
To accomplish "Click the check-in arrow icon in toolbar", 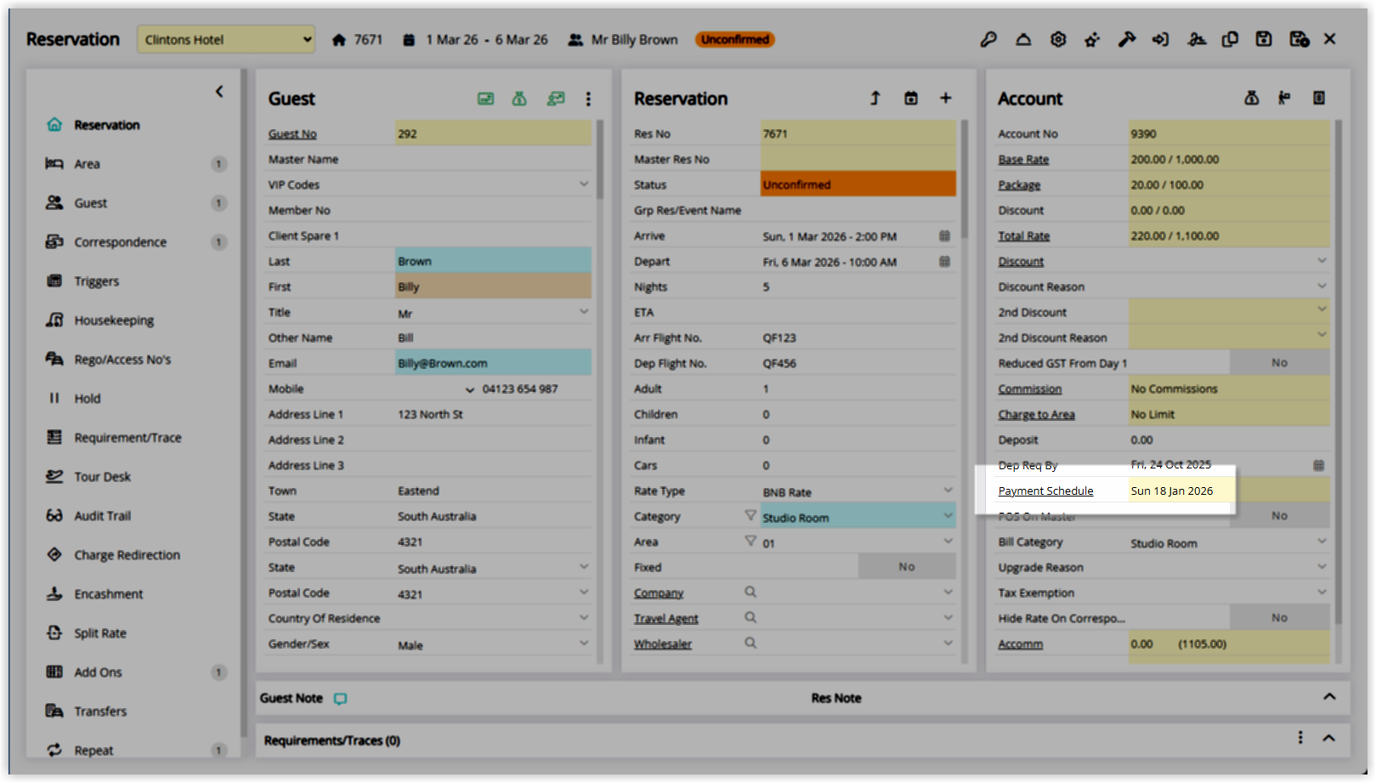I will [1161, 39].
